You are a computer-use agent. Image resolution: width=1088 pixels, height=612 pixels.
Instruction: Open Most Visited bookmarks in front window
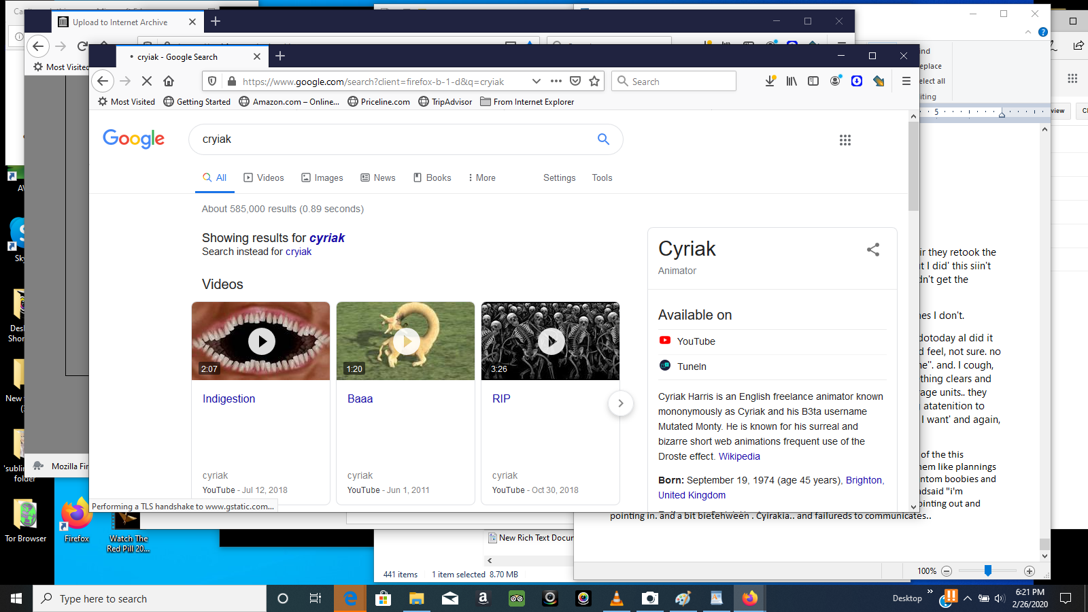126,102
